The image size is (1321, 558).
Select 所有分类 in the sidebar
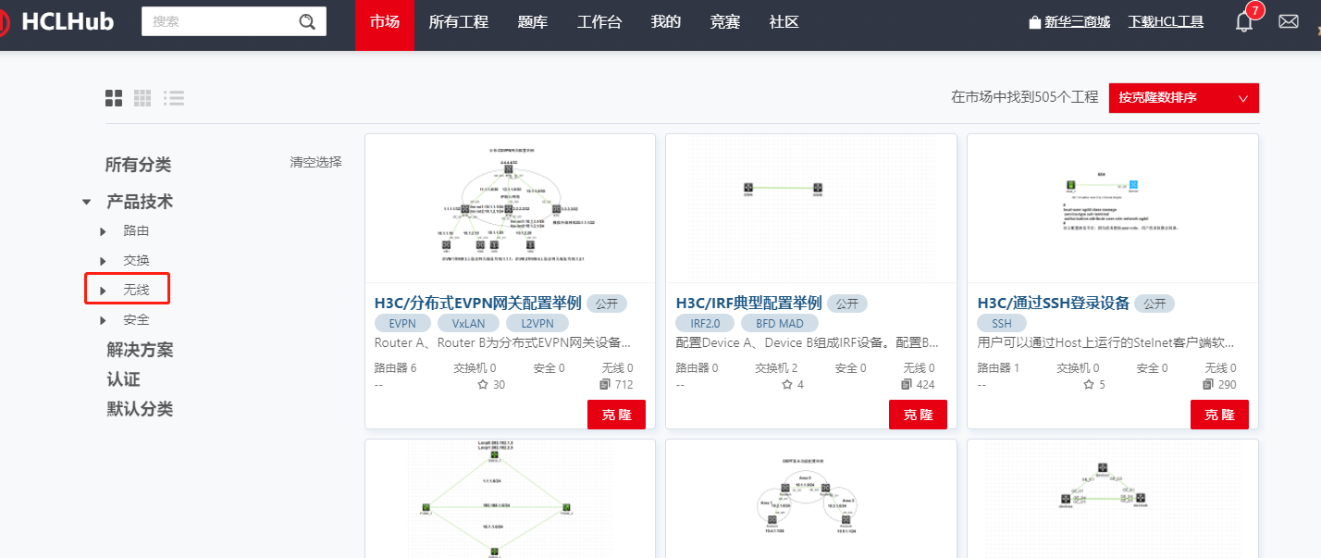coord(138,165)
